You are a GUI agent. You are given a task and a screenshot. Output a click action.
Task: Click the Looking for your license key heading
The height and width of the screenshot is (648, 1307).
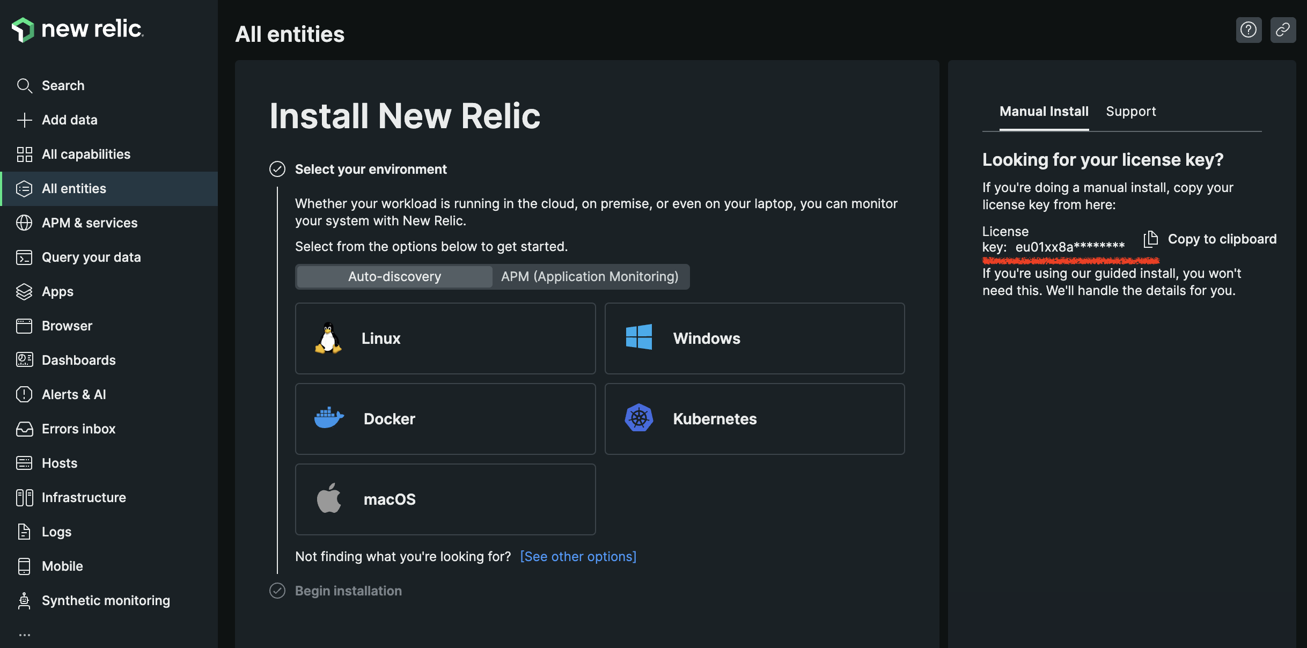tap(1103, 160)
